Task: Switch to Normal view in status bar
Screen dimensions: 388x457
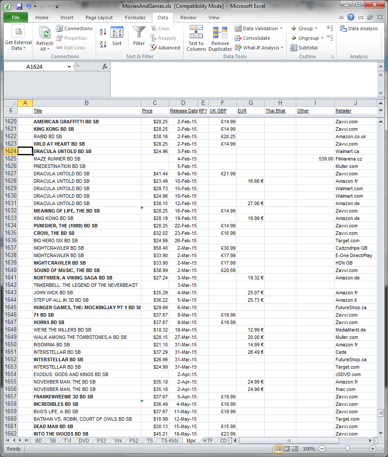Action: coord(278,449)
